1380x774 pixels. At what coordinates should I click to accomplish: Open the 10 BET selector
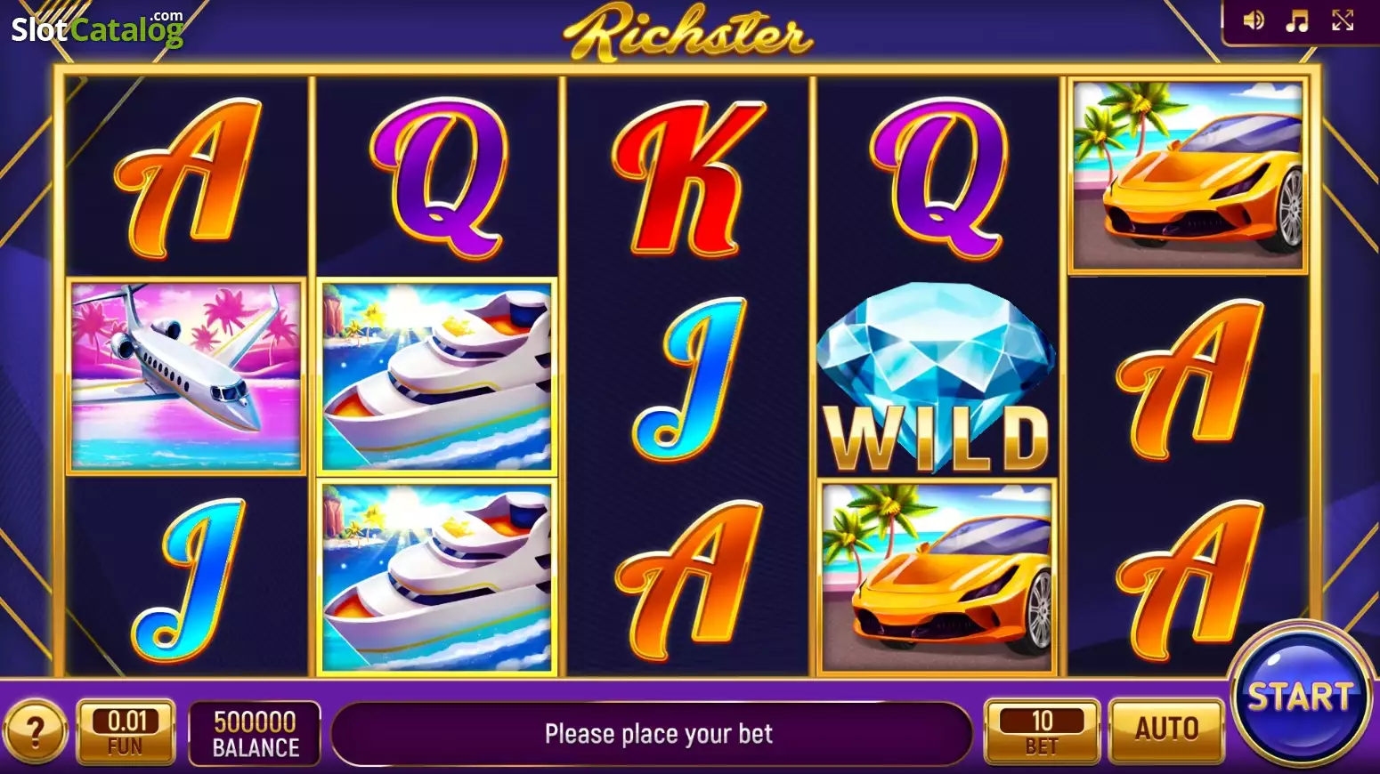click(1042, 731)
